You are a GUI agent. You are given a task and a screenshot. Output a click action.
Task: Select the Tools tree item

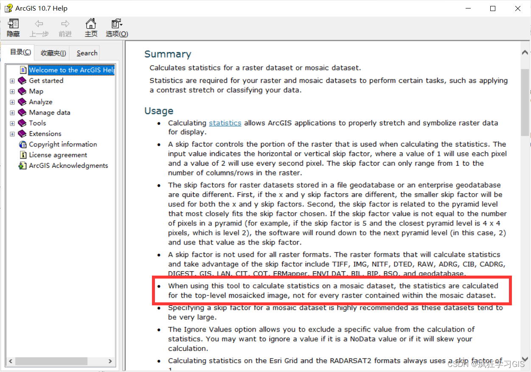pyautogui.click(x=37, y=123)
